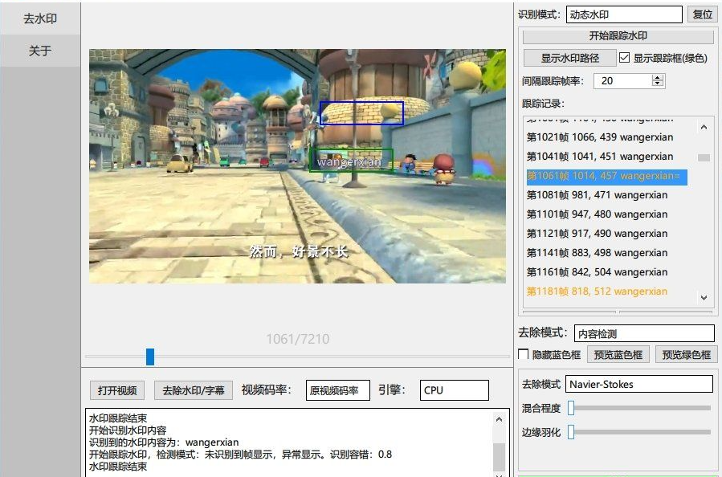Open the 去除模式 dropdown showing 内容检测
The width and height of the screenshot is (722, 477).
(x=644, y=334)
